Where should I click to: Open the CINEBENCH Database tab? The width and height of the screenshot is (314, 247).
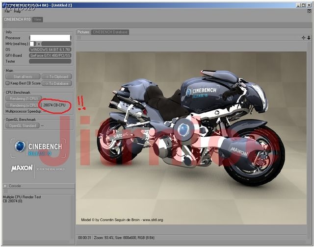click(110, 32)
